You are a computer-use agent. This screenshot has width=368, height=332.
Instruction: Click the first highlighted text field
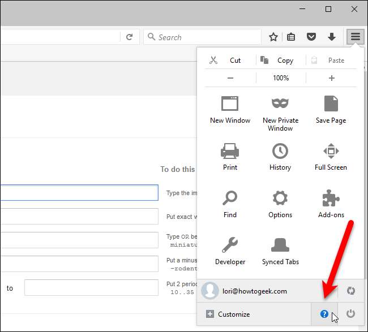coord(79,192)
